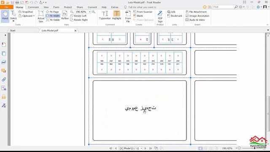Choose Fit Page view
270x152 pixels.
tap(52, 12)
